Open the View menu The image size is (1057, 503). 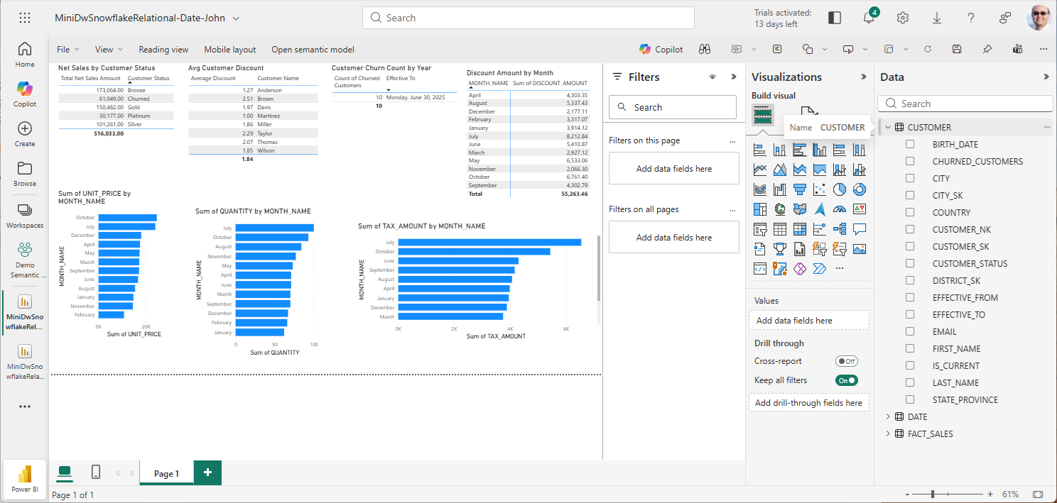point(109,50)
